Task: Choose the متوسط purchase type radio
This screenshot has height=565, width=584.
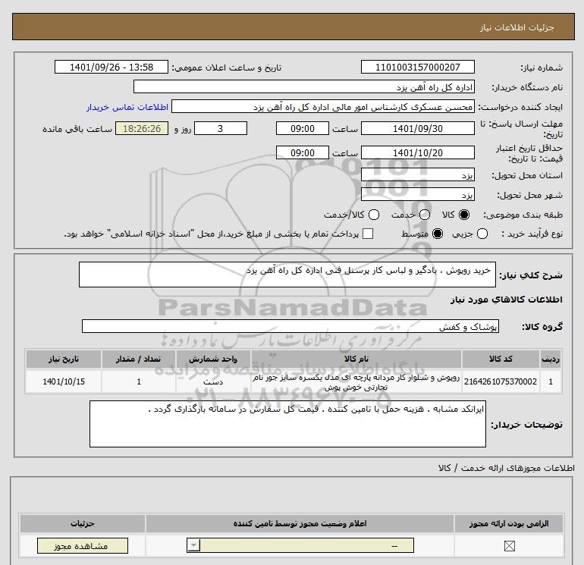Action: coord(438,234)
